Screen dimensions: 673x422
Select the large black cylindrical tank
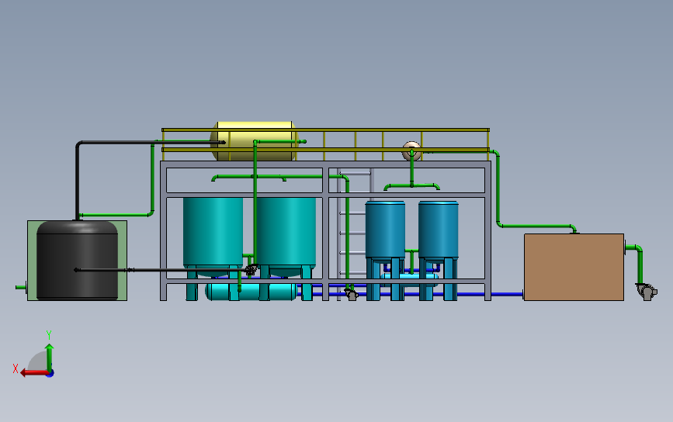coord(78,261)
